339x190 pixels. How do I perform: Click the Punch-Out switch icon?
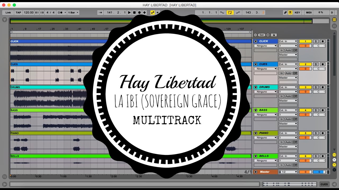tap(238, 12)
